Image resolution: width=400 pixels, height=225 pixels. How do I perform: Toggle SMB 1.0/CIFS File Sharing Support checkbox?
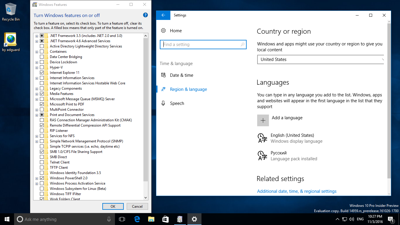[x=42, y=152]
